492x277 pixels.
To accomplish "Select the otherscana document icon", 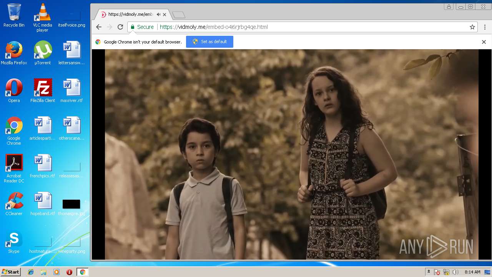I will click(x=71, y=128).
